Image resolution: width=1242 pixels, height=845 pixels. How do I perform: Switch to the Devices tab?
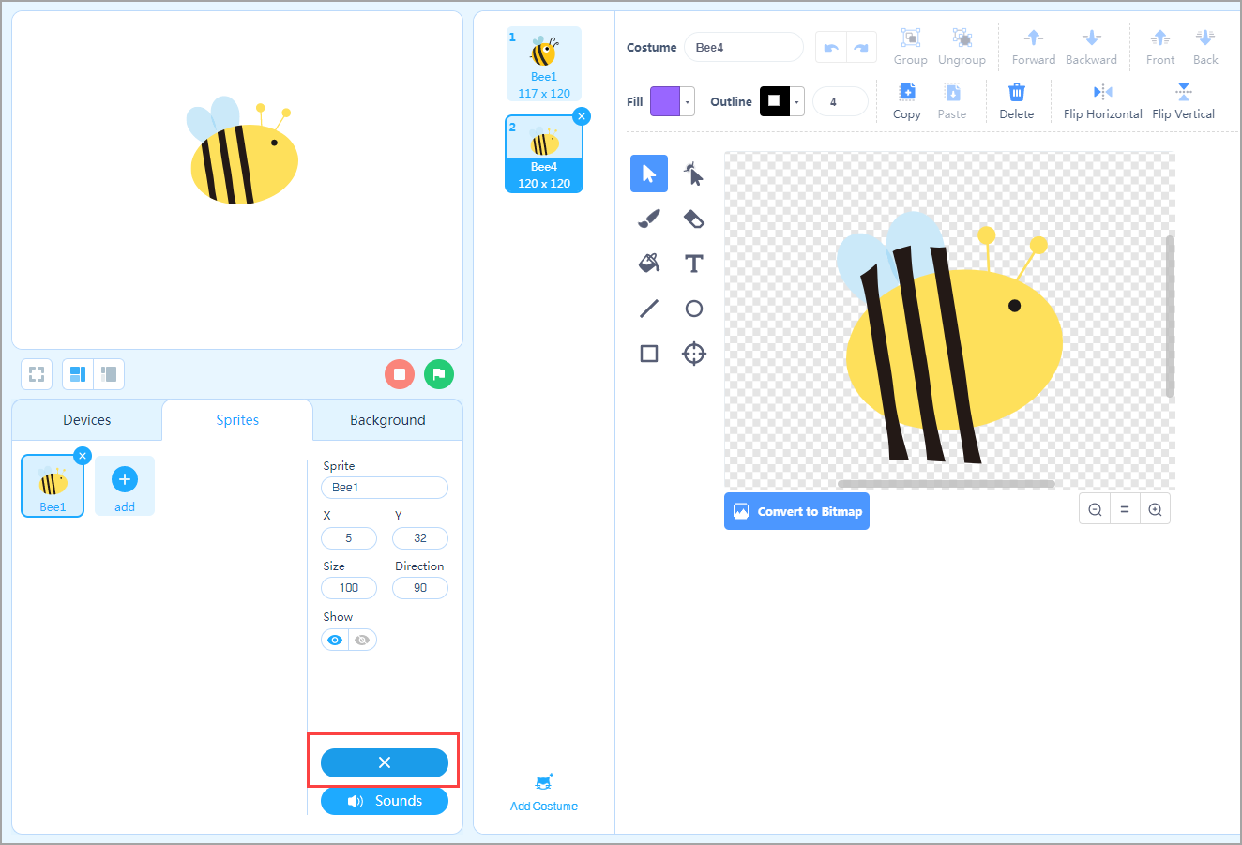87,420
